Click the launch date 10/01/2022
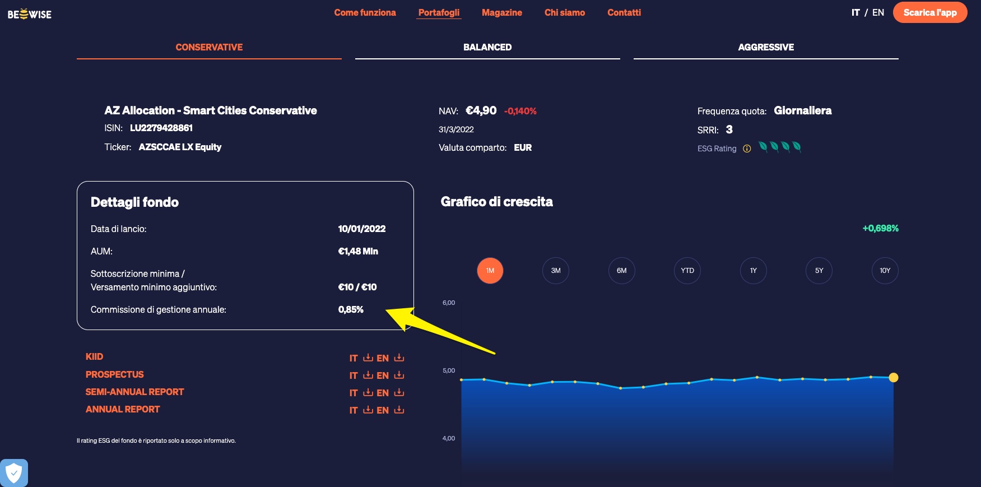This screenshot has height=487, width=981. point(362,229)
